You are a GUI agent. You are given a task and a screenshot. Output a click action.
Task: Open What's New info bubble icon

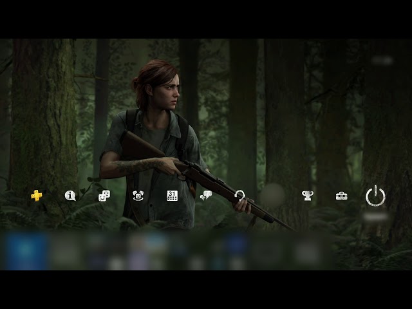tap(70, 196)
